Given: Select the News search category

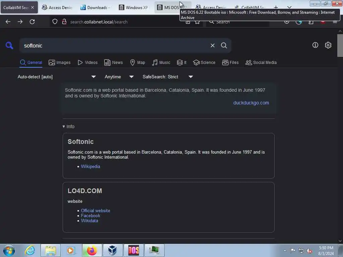Looking at the screenshot, I should (113, 63).
